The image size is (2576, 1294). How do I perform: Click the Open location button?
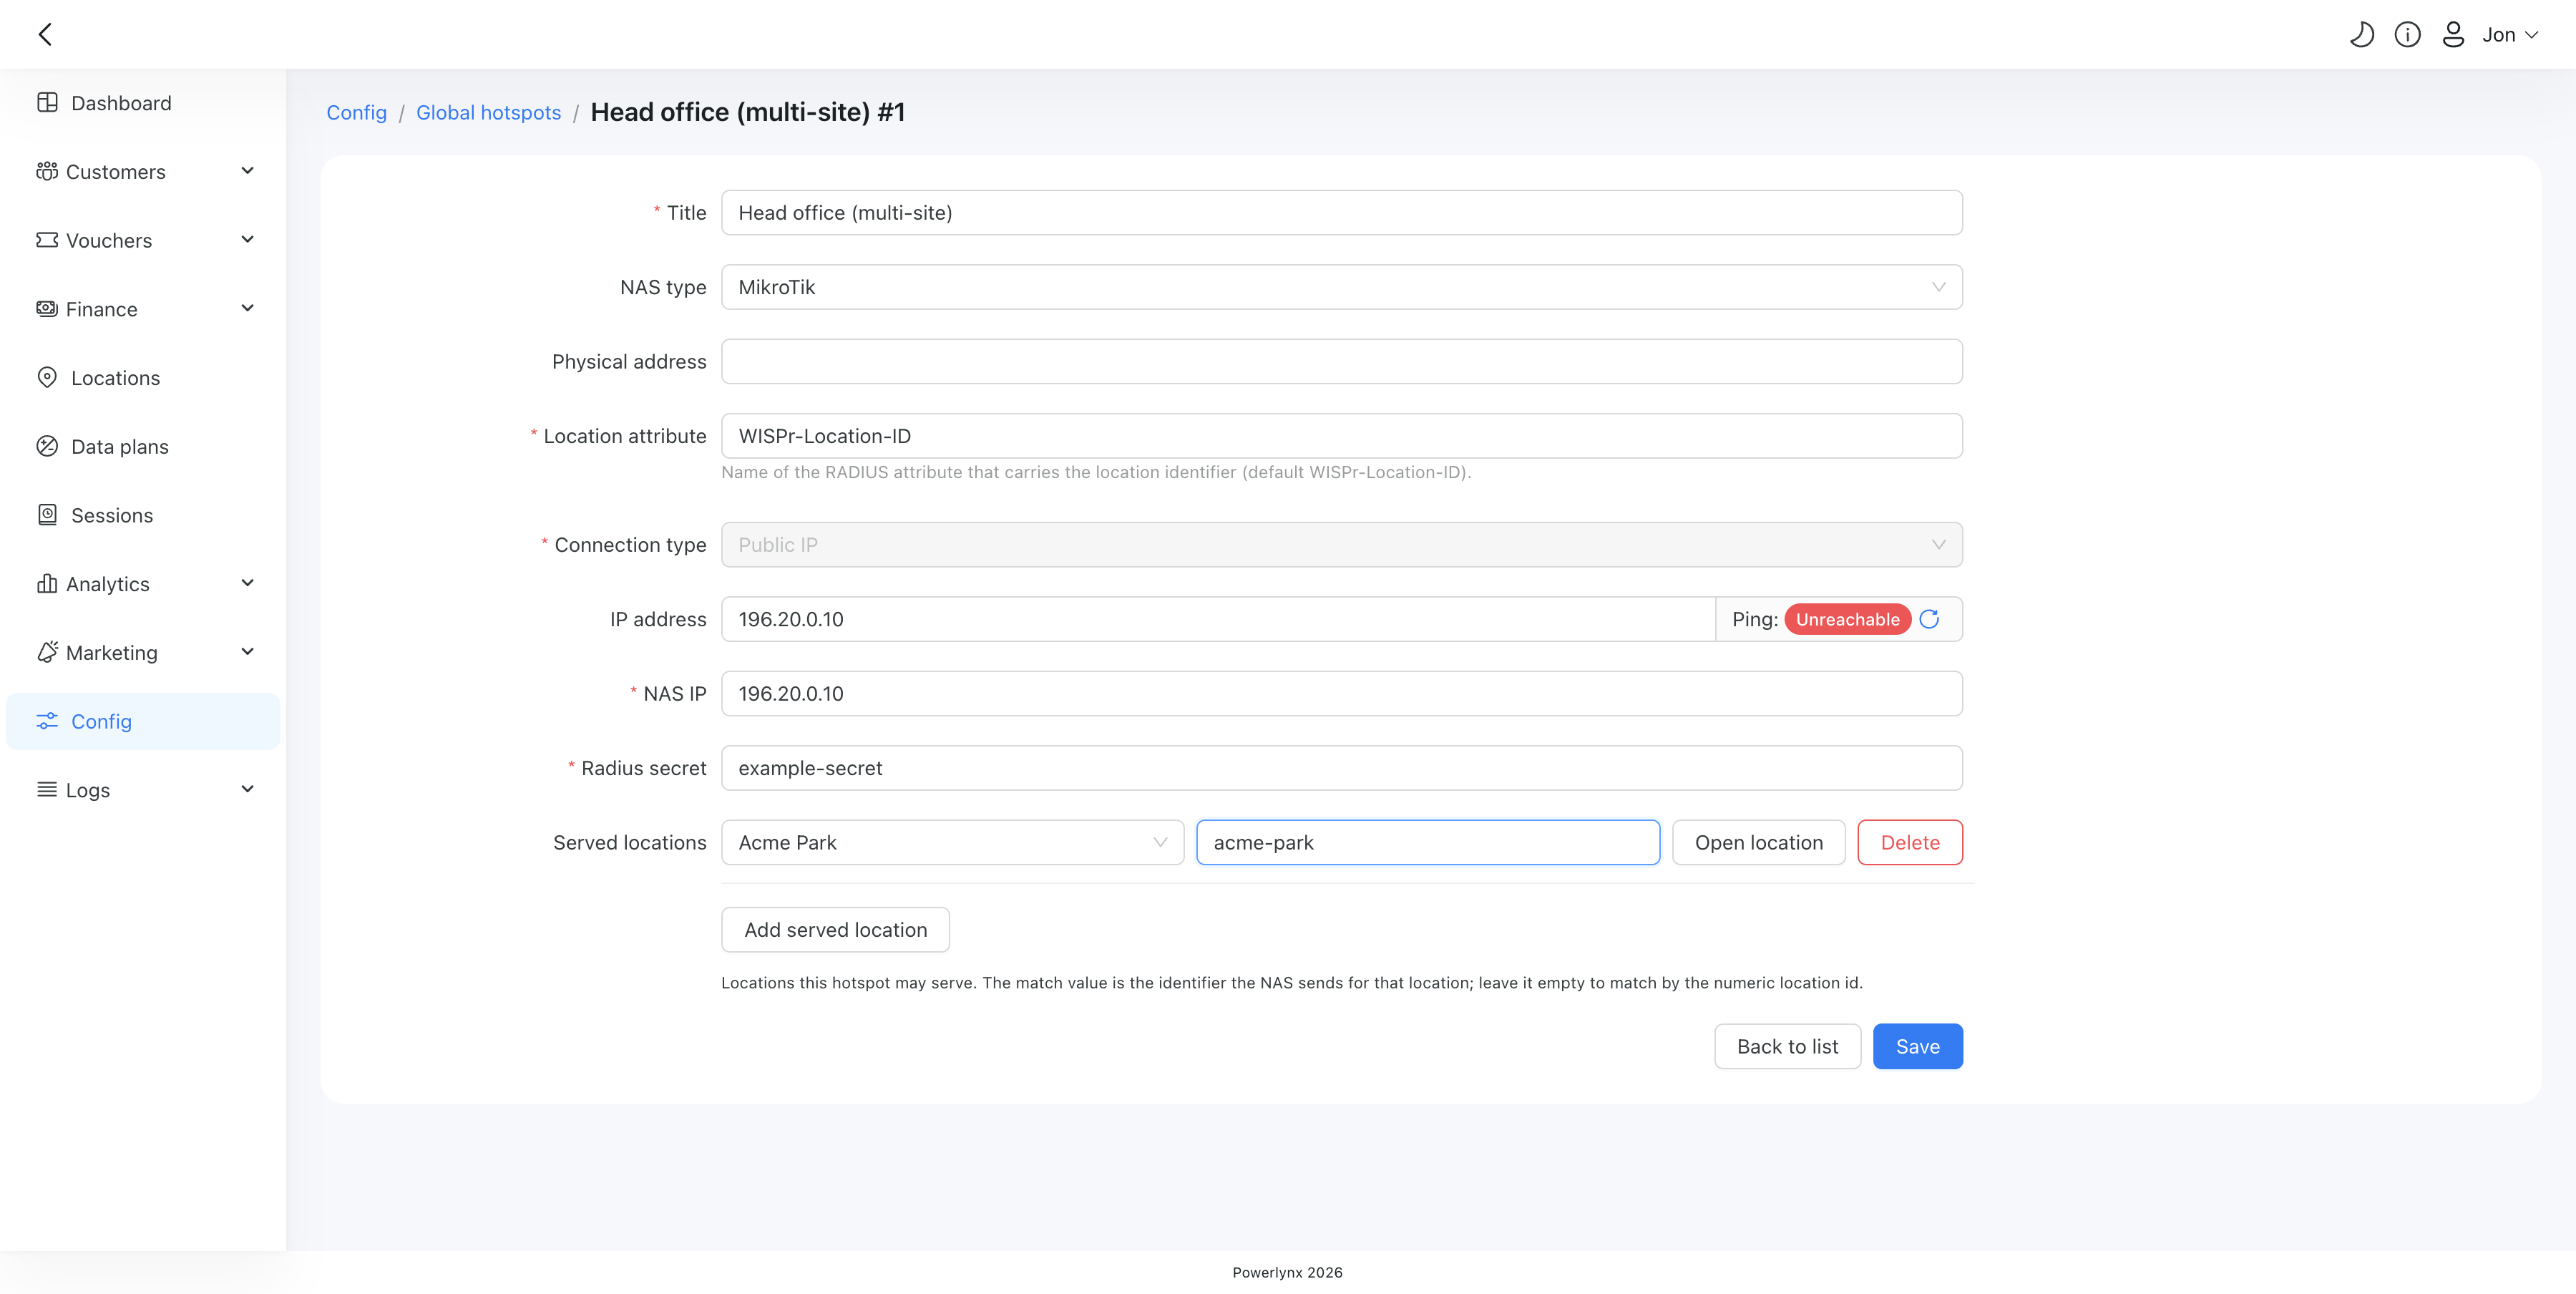(x=1758, y=843)
